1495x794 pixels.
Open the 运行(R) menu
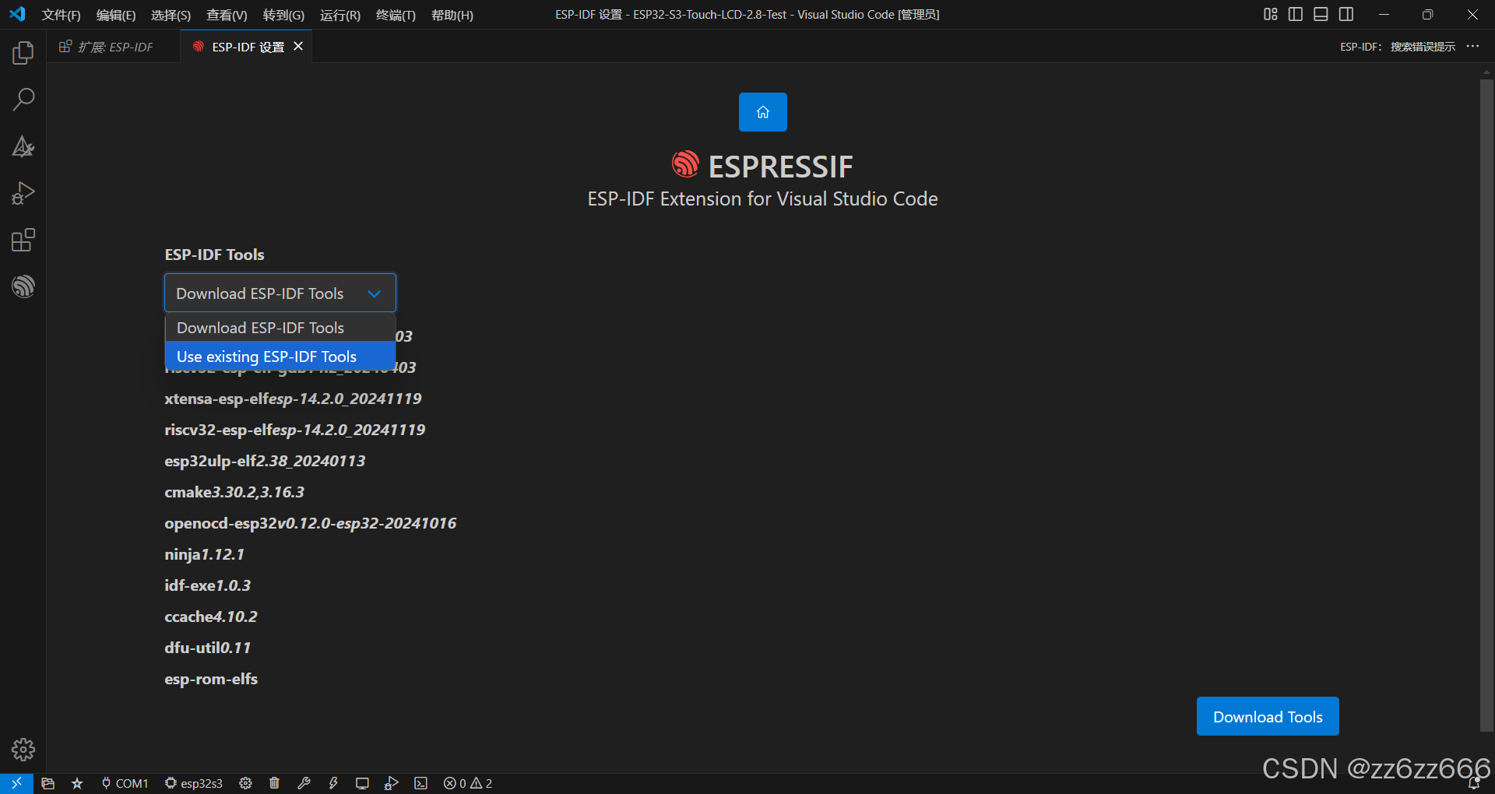click(340, 15)
